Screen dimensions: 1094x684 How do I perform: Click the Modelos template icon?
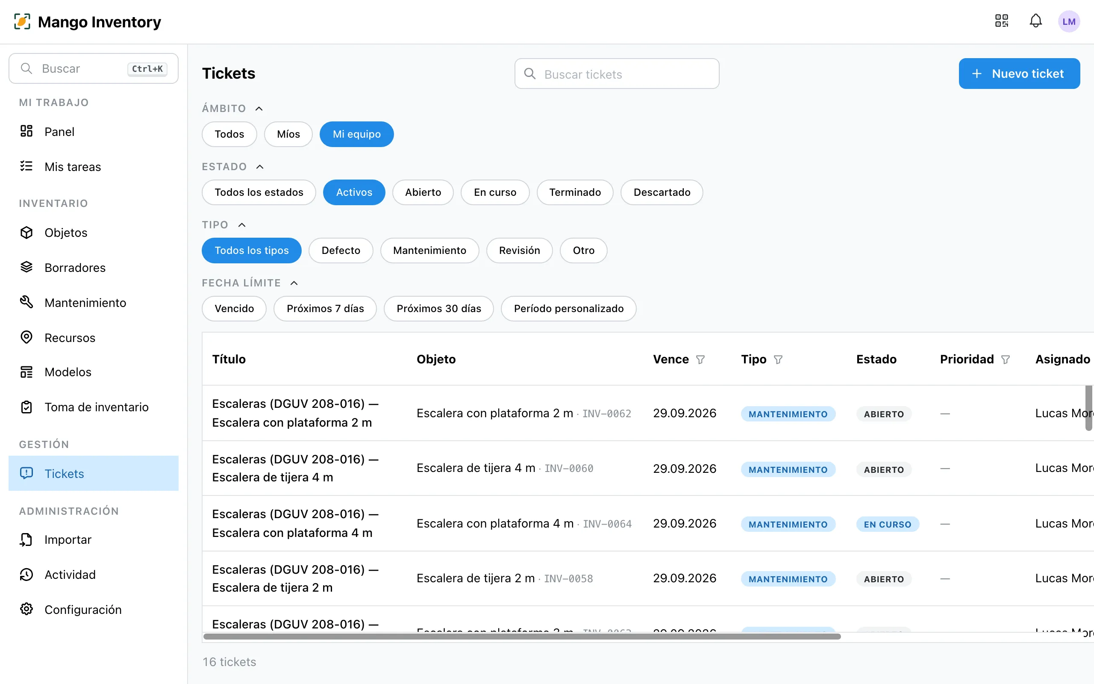click(x=26, y=372)
